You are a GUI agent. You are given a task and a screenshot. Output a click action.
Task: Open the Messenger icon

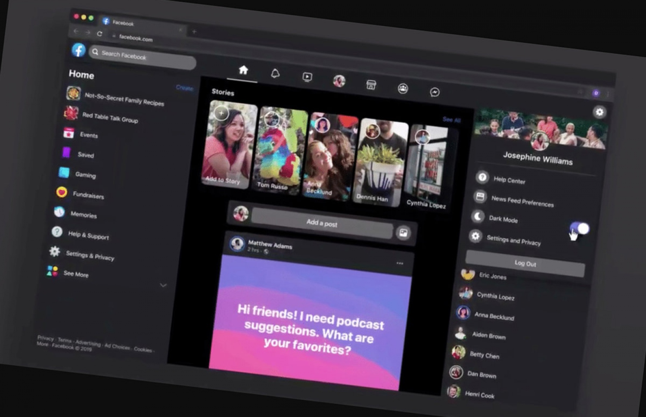(x=435, y=92)
